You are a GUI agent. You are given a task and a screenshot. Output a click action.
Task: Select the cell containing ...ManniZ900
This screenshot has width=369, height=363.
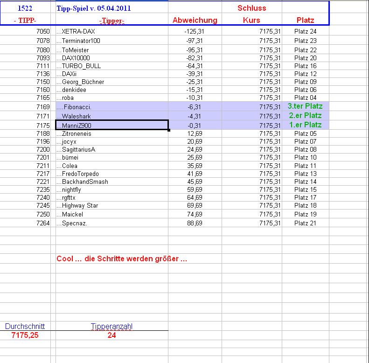pos(112,125)
